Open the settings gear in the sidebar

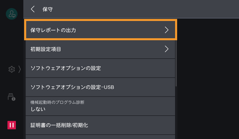click(12, 69)
